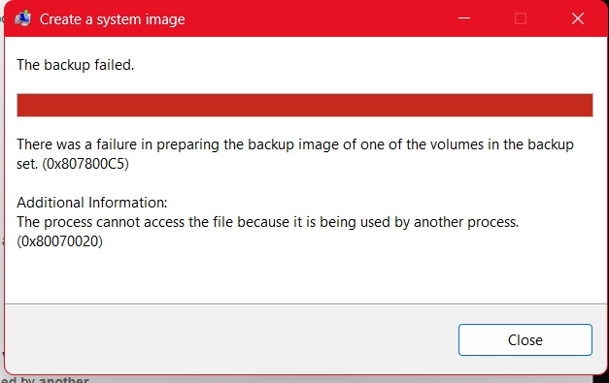609x383 pixels.
Task: Click the "Create a system image" window title
Action: (113, 19)
